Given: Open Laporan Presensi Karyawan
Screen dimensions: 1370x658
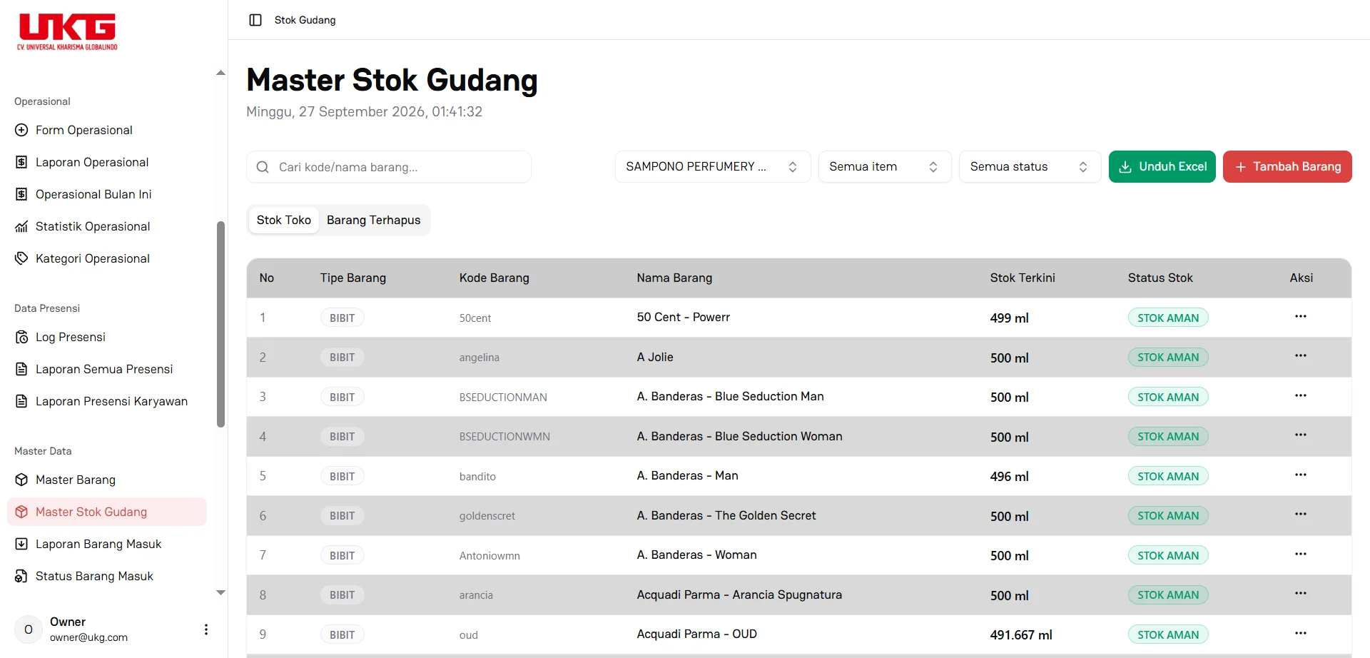Looking at the screenshot, I should click(107, 401).
